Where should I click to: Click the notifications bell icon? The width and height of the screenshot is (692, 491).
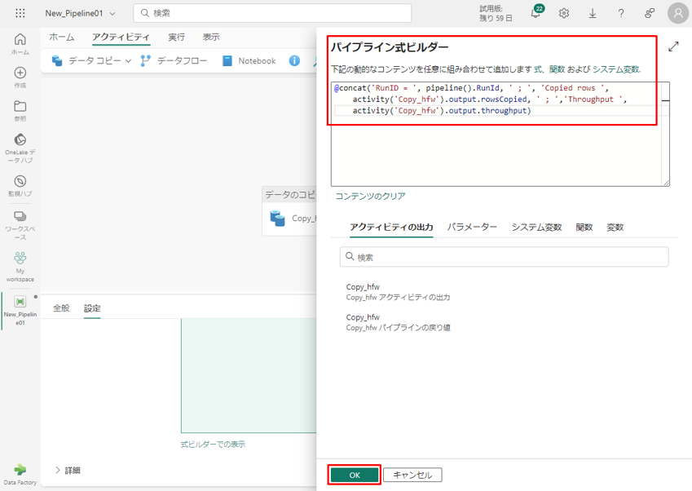536,13
